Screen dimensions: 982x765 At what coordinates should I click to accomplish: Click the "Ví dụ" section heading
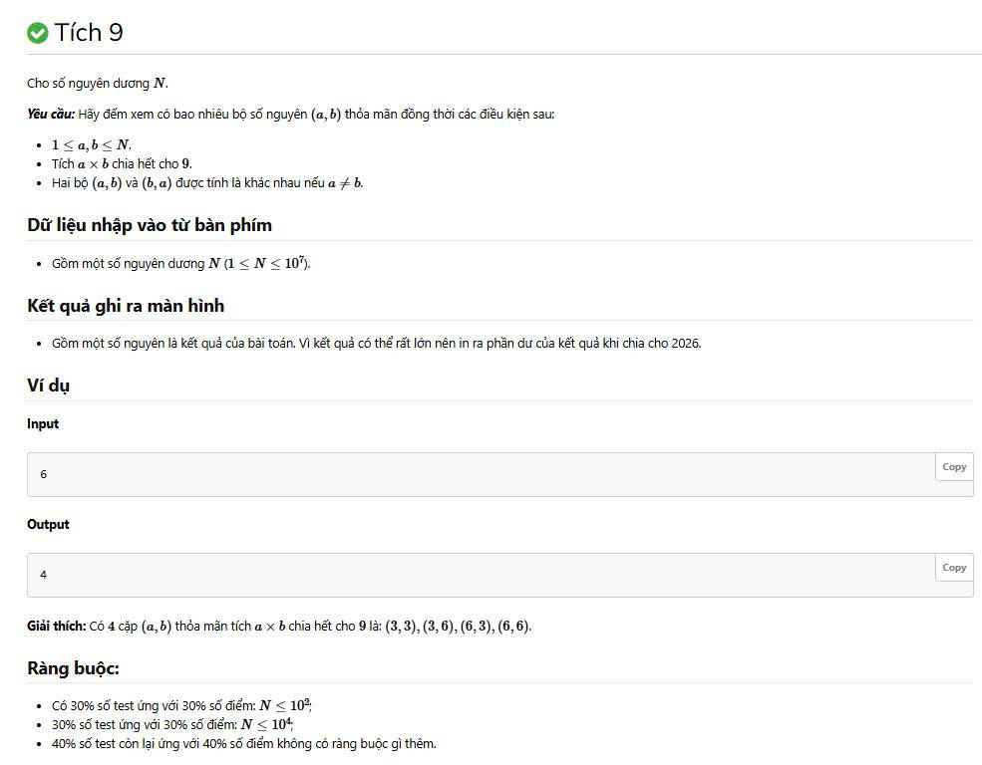(48, 385)
